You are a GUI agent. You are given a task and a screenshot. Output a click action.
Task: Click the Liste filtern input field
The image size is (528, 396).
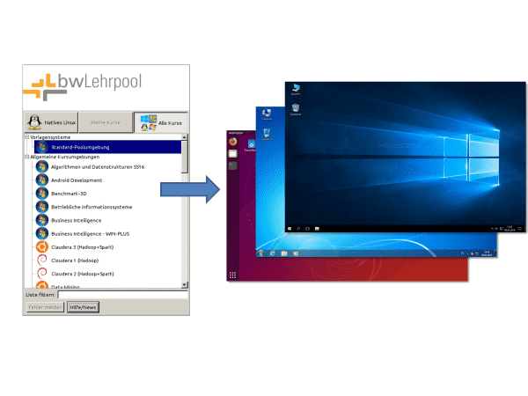(x=122, y=295)
